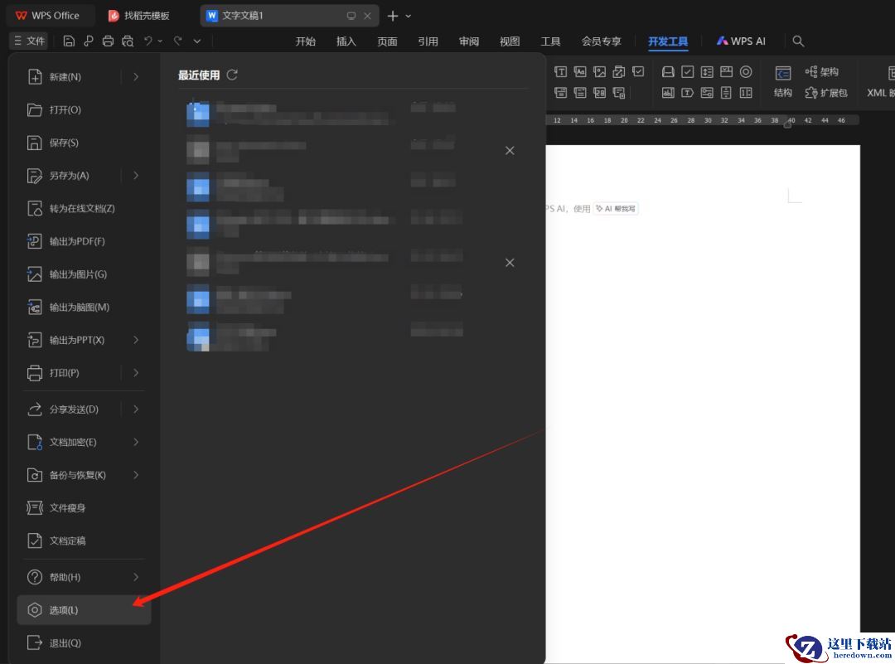Click the refresh icon beside 最近使用
This screenshot has height=664, width=895.
pos(232,75)
